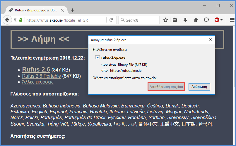The height and width of the screenshot is (146, 236).
Task: Expand the Adblock Plus dropdown arrow
Action: click(x=222, y=20)
